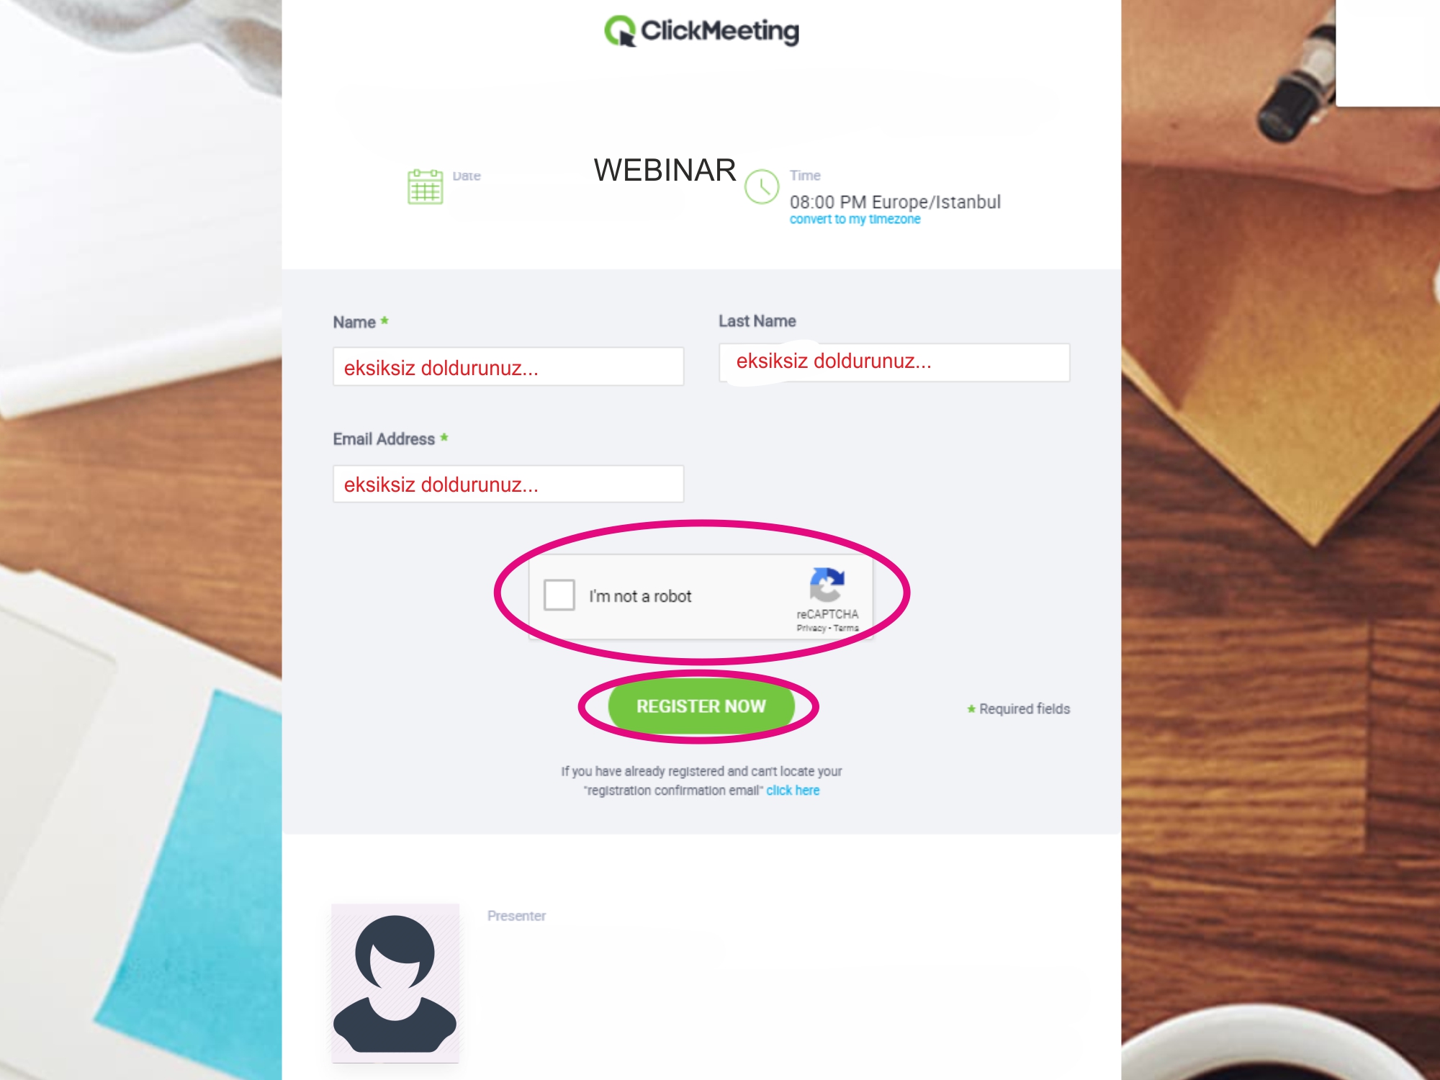The image size is (1440, 1080).
Task: Click the green calendar Date icon
Action: (x=426, y=187)
